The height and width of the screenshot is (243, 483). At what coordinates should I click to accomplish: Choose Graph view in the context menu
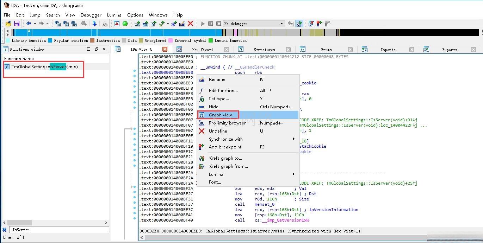click(x=248, y=115)
